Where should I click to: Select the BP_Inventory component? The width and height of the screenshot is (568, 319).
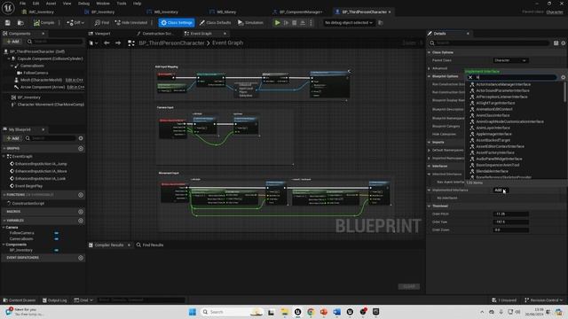pyautogui.click(x=29, y=97)
